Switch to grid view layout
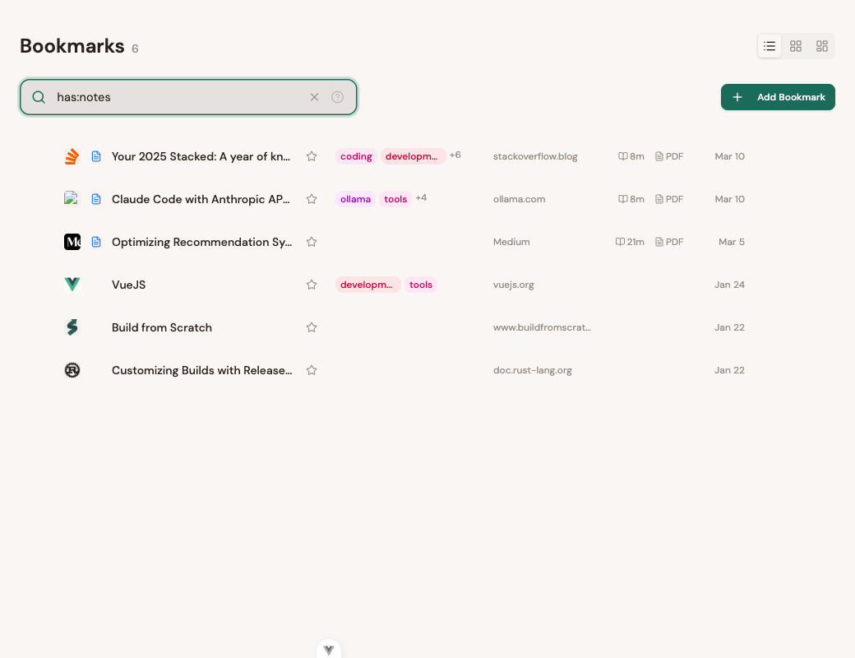Screen dimensions: 855x658 tap(795, 46)
